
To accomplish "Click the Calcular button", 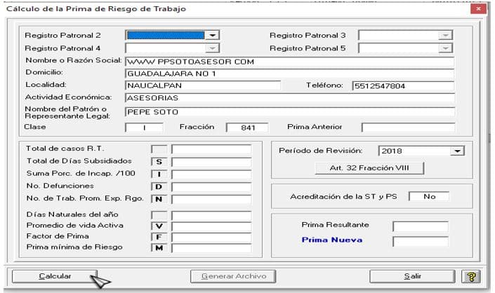I will pos(55,276).
